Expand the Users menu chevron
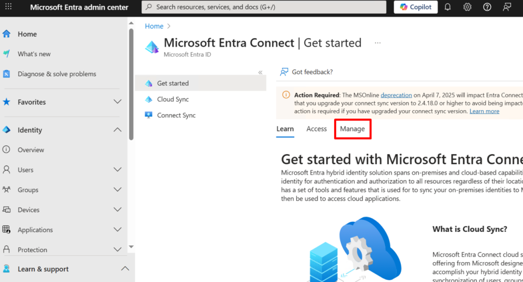 [117, 169]
